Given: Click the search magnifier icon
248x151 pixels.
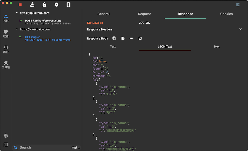Looking at the screenshot, I should [15, 147].
